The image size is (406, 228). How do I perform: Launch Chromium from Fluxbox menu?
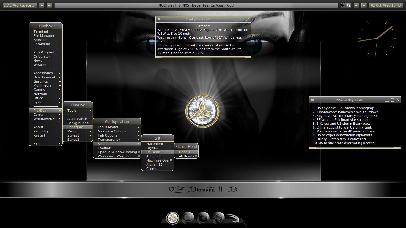point(45,44)
